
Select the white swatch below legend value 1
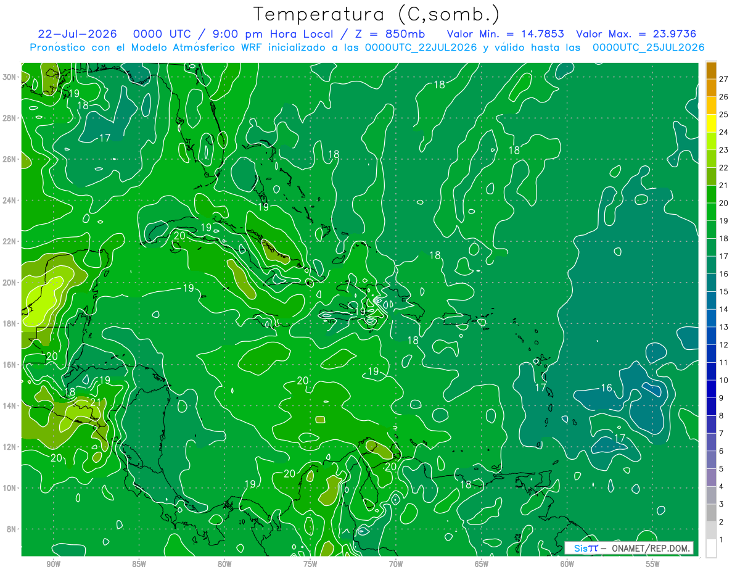(x=711, y=549)
